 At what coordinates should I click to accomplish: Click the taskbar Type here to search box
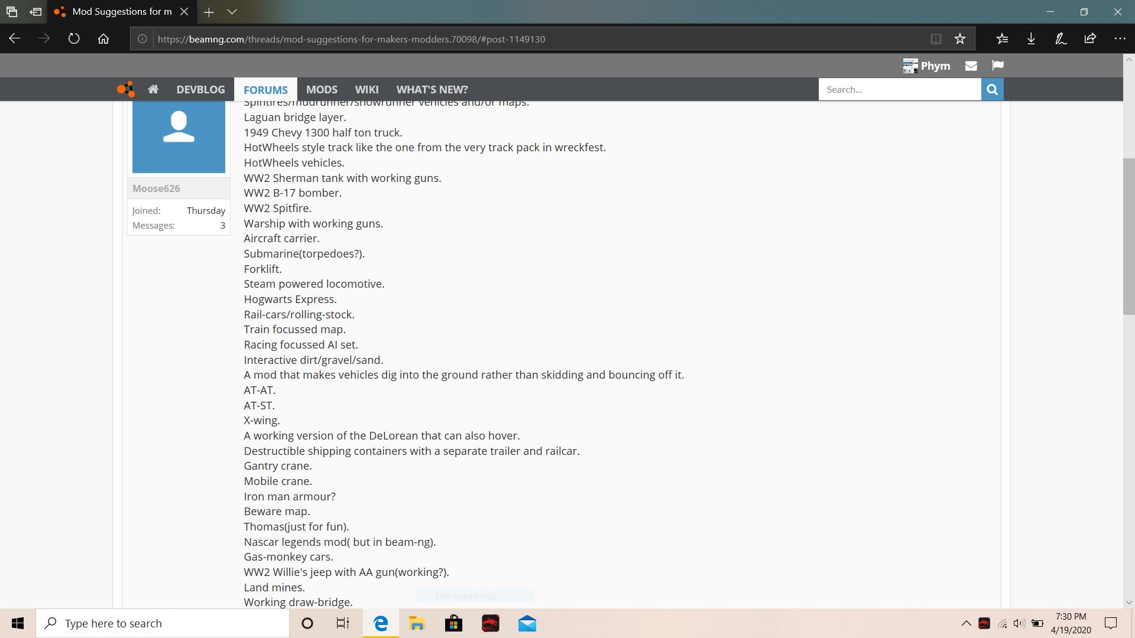(x=163, y=623)
